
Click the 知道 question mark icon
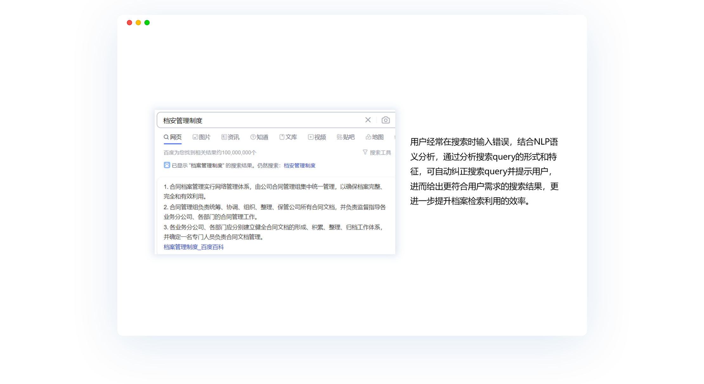[253, 137]
